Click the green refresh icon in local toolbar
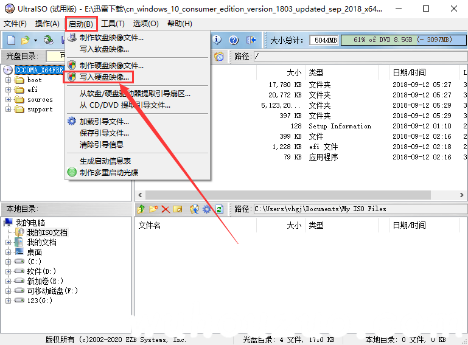468x345 pixels. 219,209
